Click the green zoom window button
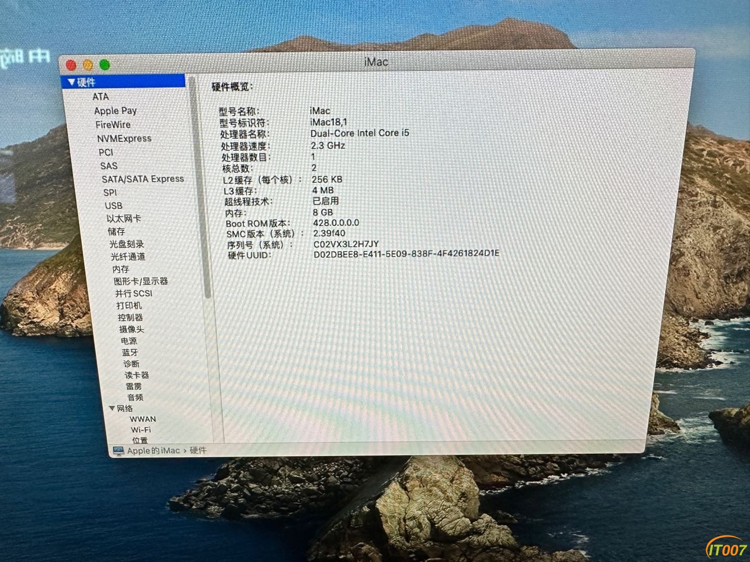The width and height of the screenshot is (750, 562). pos(105,65)
